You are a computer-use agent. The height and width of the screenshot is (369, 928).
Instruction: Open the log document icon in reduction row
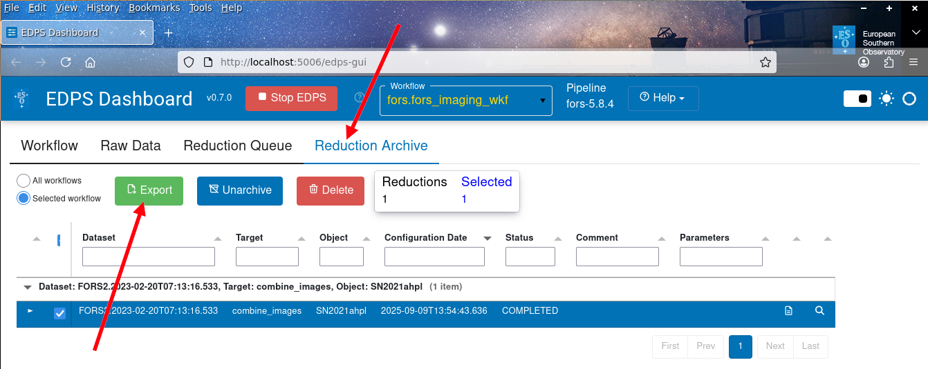[788, 311]
